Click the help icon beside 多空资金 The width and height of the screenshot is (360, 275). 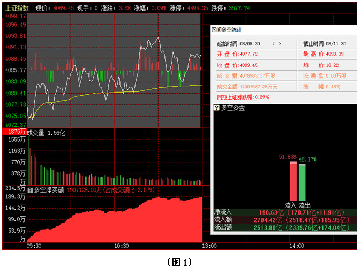(x=216, y=108)
